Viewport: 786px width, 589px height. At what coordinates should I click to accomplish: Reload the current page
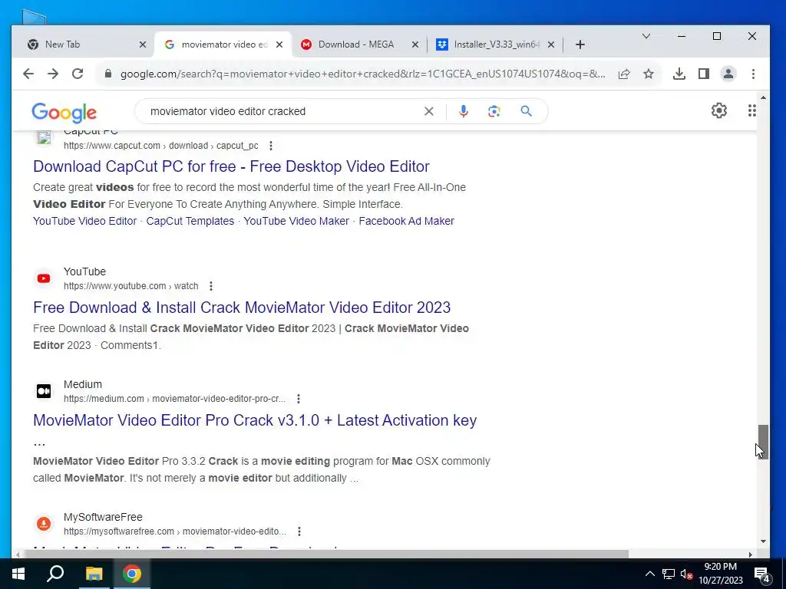click(78, 74)
